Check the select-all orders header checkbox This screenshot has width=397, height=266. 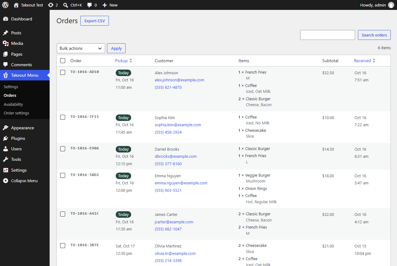pos(63,61)
